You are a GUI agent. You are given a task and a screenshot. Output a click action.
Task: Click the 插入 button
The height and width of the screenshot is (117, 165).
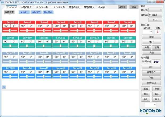pyautogui.click(x=157, y=94)
